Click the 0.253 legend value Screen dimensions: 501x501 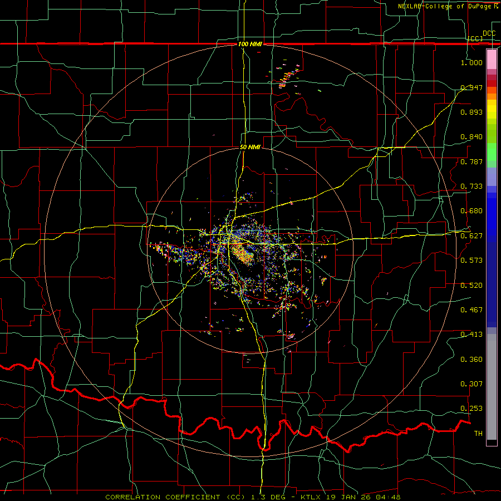pos(471,409)
